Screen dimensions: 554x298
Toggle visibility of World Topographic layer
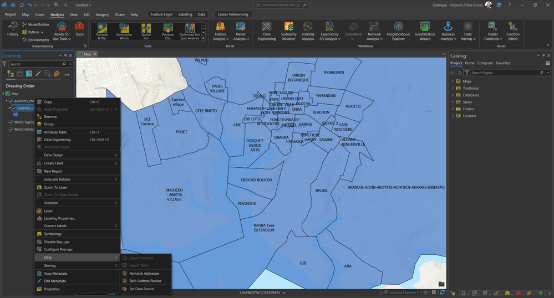click(11, 122)
